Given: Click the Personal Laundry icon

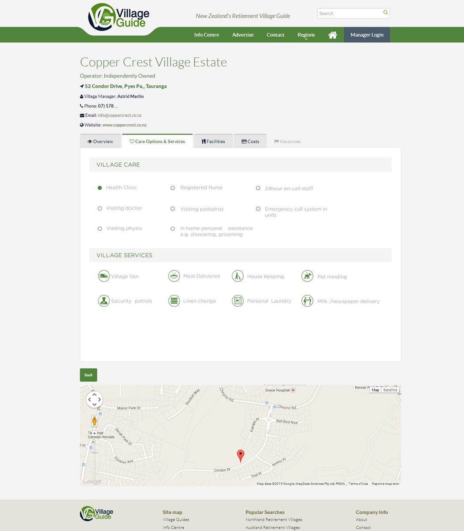Looking at the screenshot, I should (238, 300).
